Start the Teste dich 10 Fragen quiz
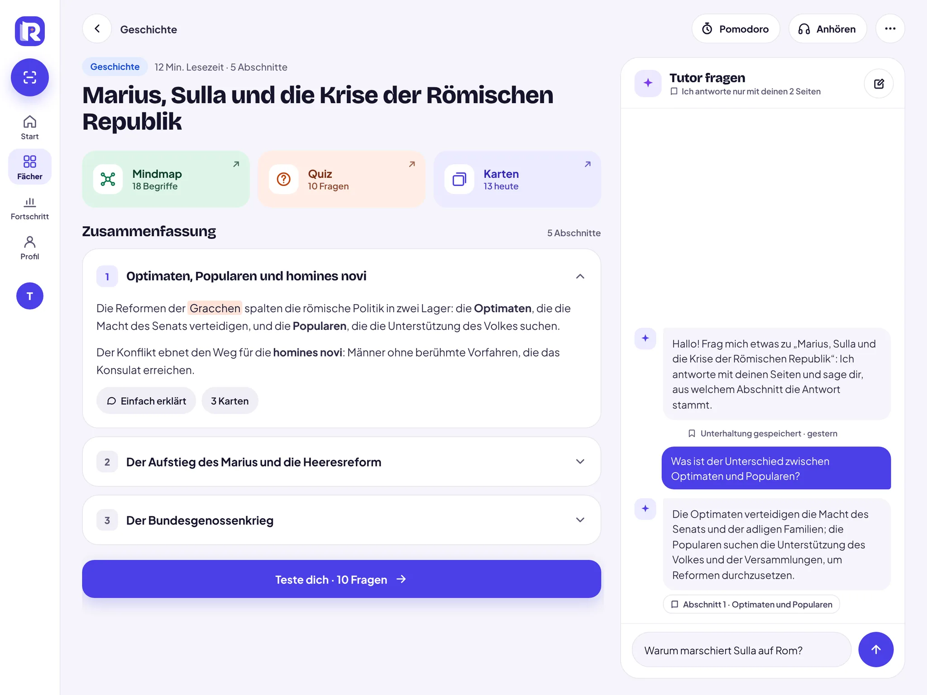This screenshot has width=927, height=695. coord(341,579)
